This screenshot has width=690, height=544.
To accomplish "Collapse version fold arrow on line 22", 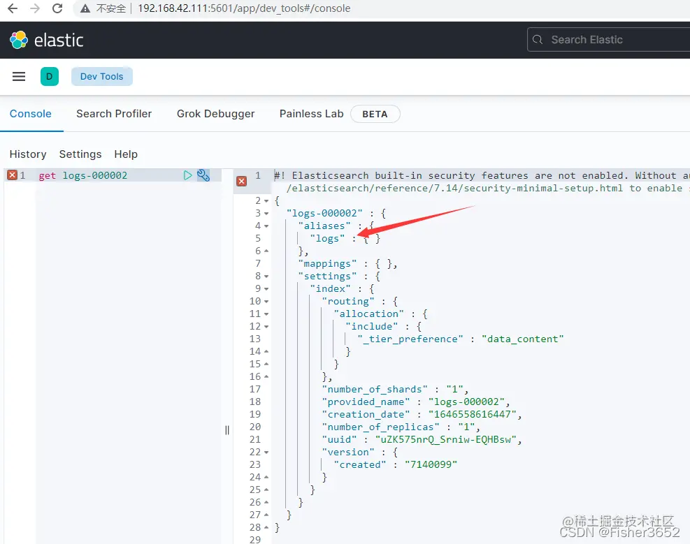I will pos(266,452).
